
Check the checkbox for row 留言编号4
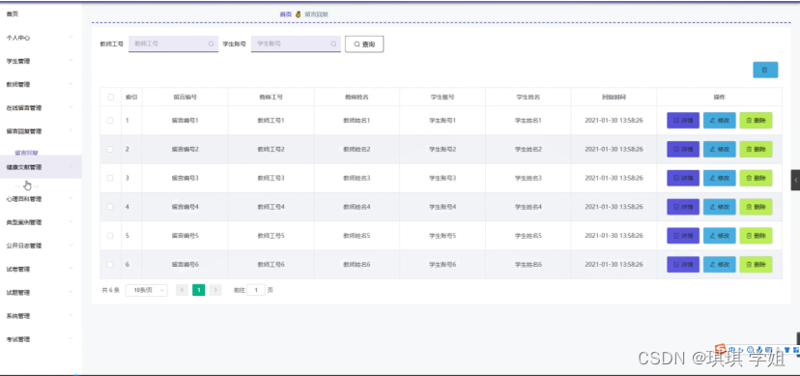pyautogui.click(x=110, y=207)
